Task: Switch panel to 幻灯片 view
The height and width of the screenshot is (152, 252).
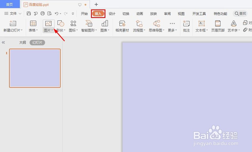Action: coord(37,42)
